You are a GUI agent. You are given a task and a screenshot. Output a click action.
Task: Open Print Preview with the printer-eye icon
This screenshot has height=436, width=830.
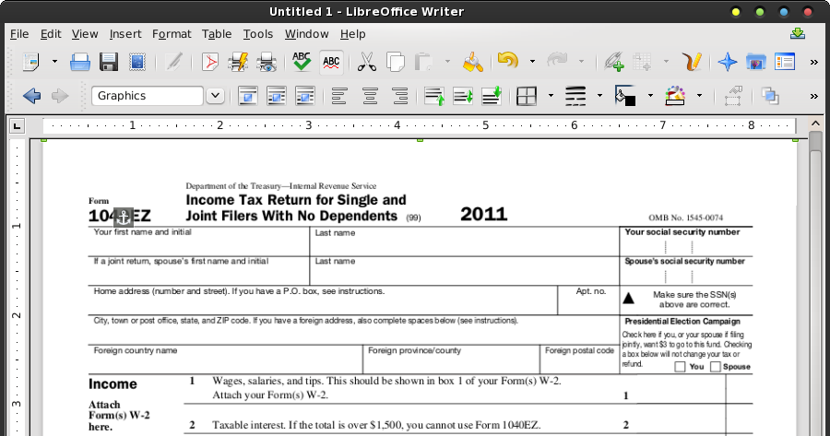[267, 62]
